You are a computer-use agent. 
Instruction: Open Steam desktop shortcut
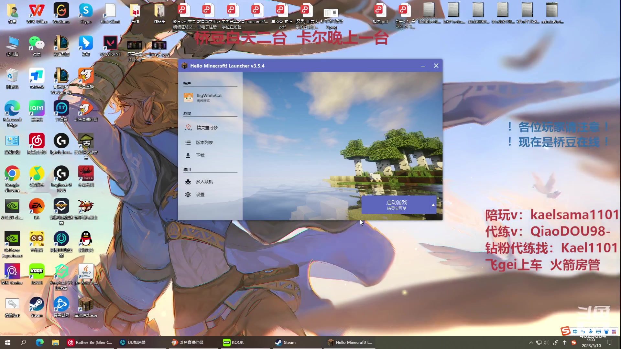point(37,307)
